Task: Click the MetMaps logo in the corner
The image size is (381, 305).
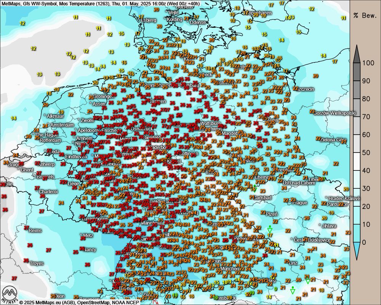Action: click(x=10, y=294)
